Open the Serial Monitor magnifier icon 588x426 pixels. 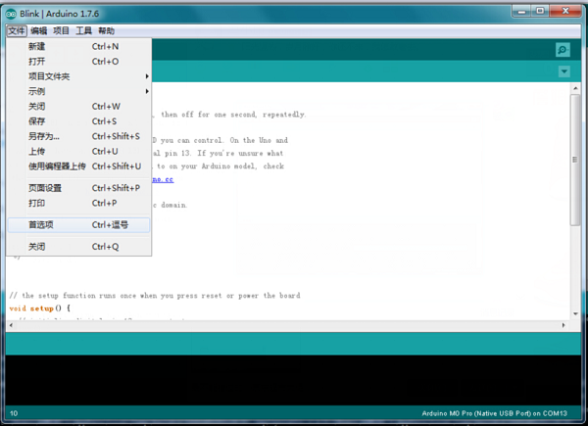(x=563, y=50)
